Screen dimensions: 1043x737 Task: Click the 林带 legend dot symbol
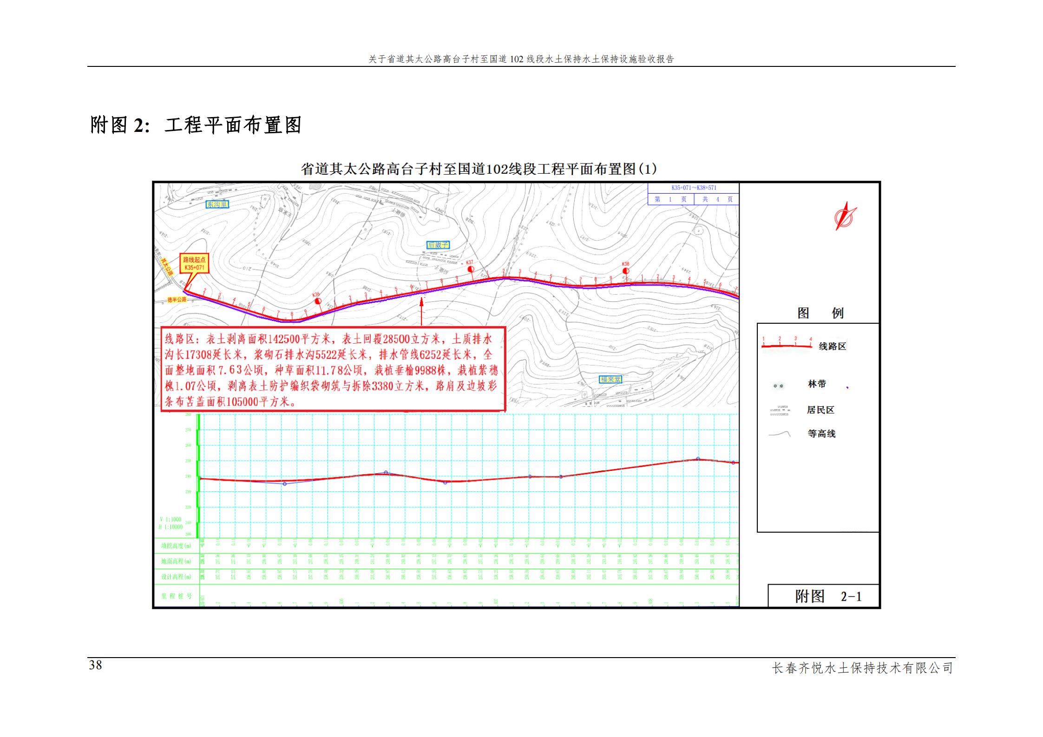(x=778, y=386)
